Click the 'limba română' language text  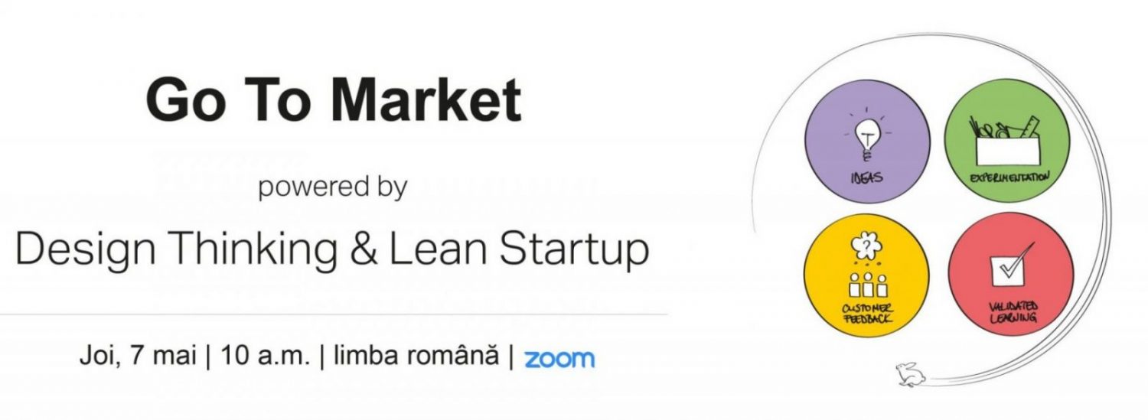coord(416,358)
